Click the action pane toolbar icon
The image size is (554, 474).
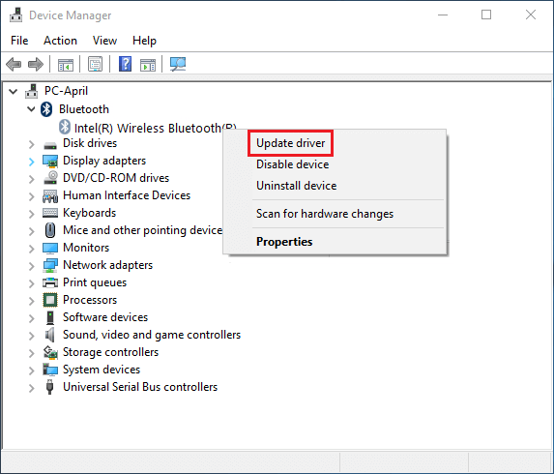click(x=148, y=65)
